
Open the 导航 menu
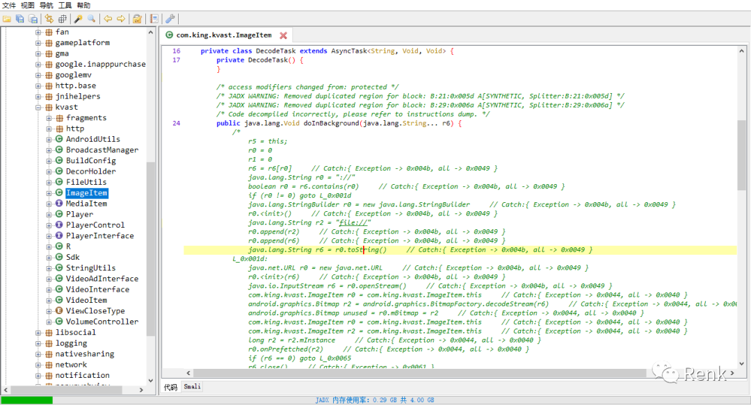pos(46,6)
